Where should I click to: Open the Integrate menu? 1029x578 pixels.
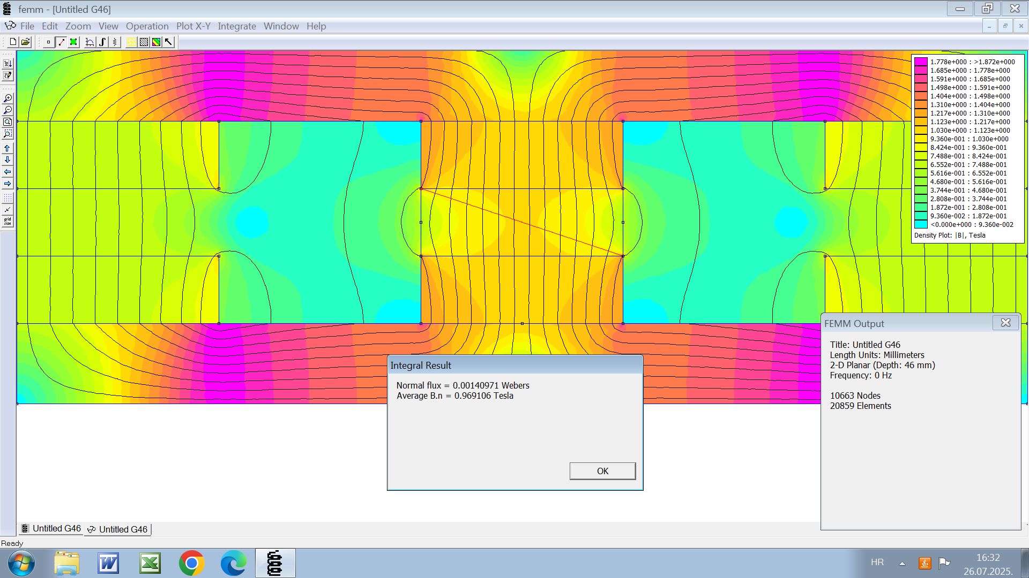tap(236, 26)
